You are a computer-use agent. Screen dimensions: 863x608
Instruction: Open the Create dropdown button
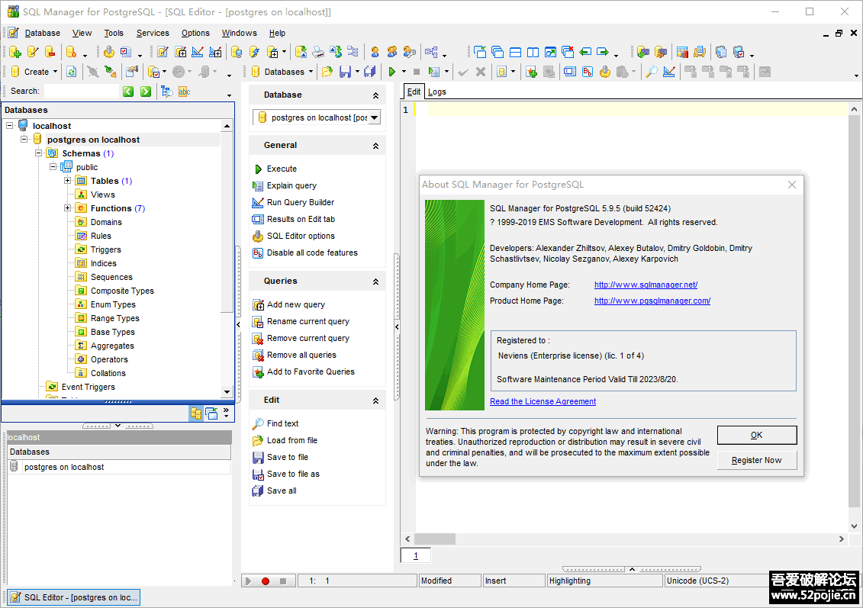[x=34, y=72]
